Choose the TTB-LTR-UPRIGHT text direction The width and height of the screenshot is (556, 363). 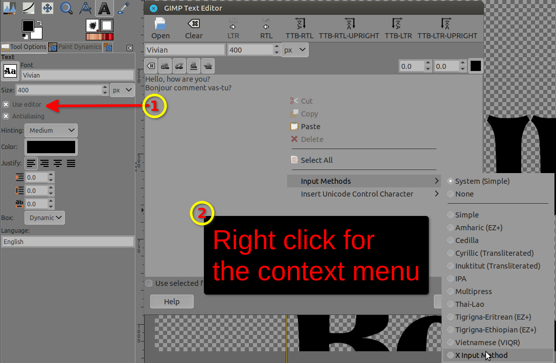coord(447,28)
